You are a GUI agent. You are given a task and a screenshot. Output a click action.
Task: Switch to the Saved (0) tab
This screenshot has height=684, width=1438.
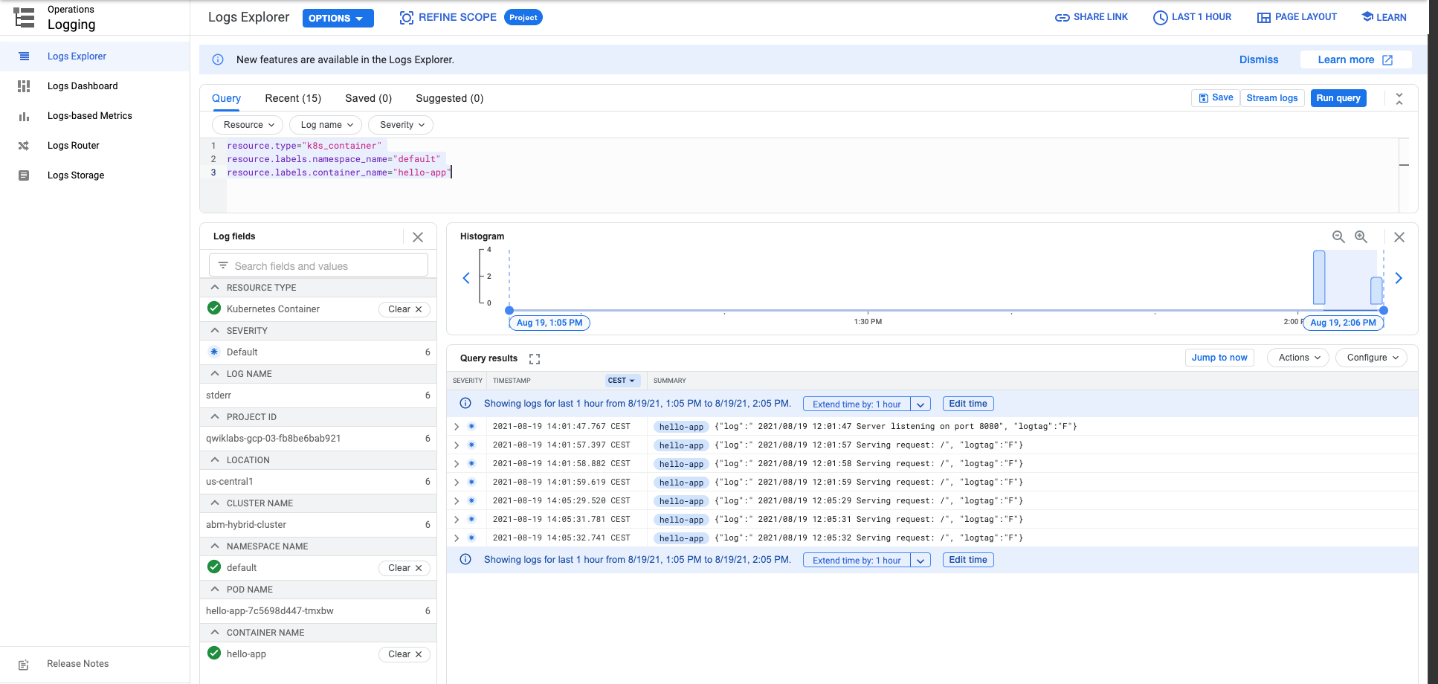[368, 98]
